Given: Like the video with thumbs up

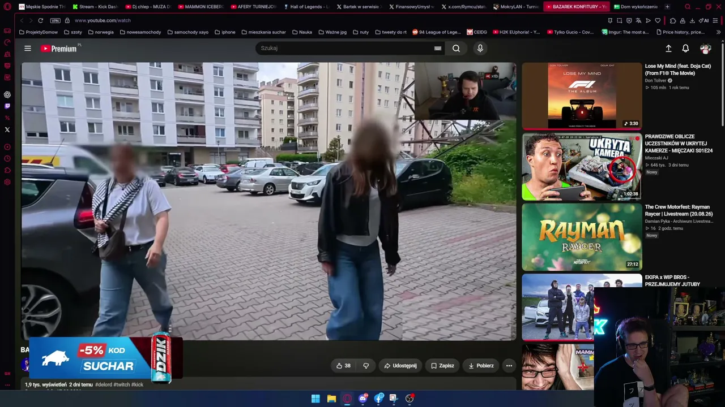Looking at the screenshot, I should 343,366.
